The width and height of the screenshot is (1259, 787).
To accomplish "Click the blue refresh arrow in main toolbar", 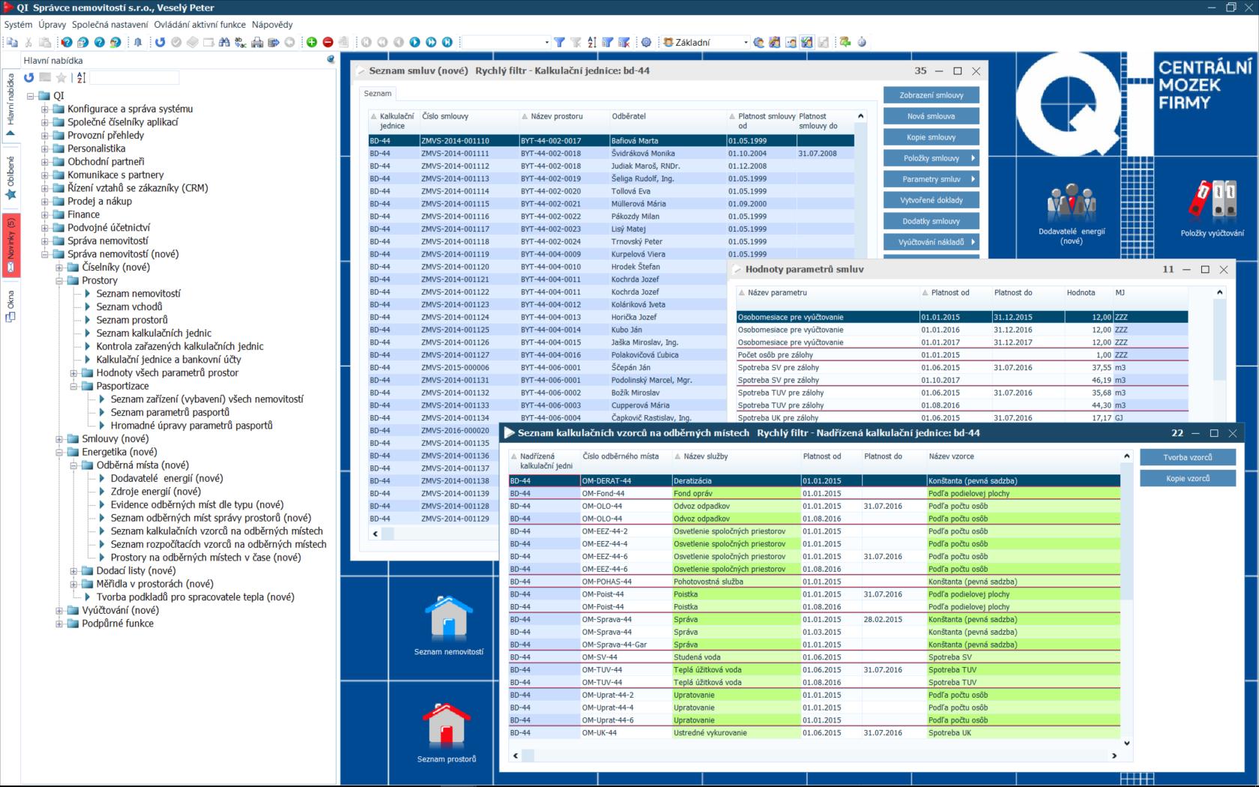I will point(160,42).
